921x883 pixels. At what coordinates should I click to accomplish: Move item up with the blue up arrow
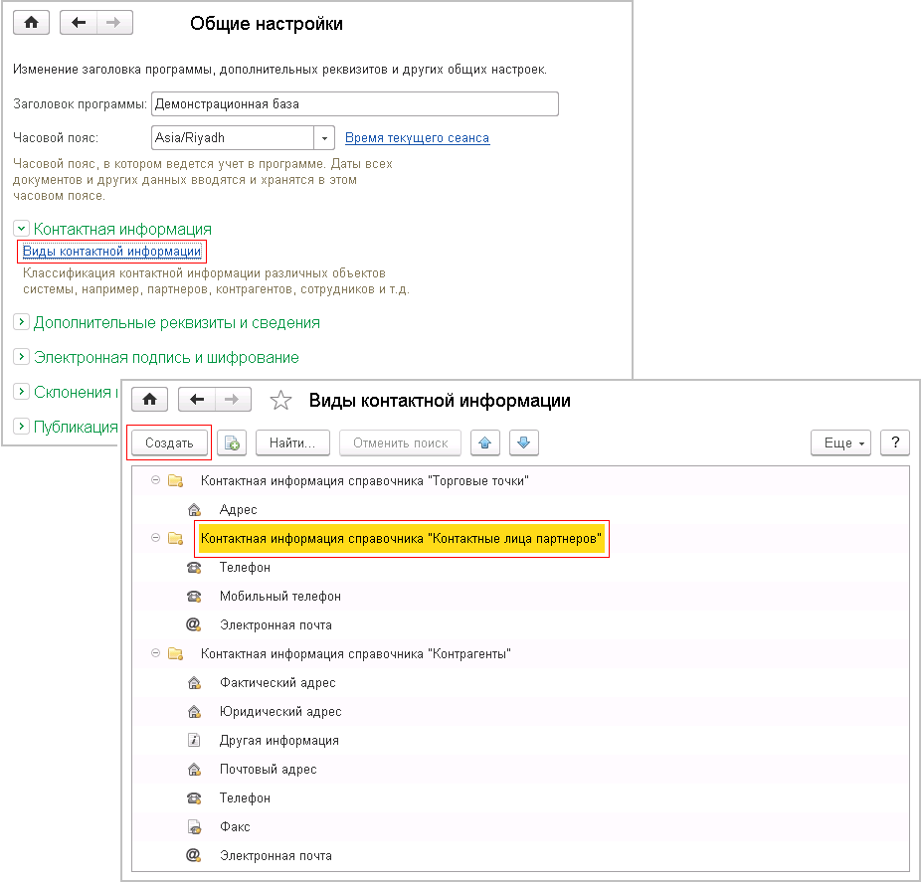[485, 442]
